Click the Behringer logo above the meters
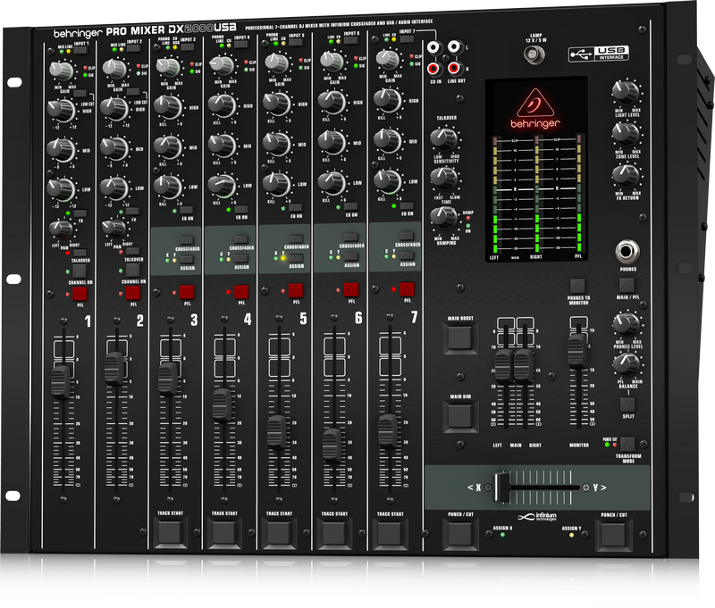This screenshot has width=715, height=608. click(534, 105)
